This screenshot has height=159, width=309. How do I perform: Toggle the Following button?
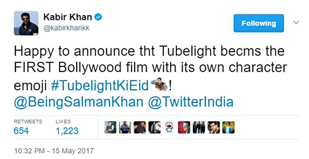pos(259,23)
